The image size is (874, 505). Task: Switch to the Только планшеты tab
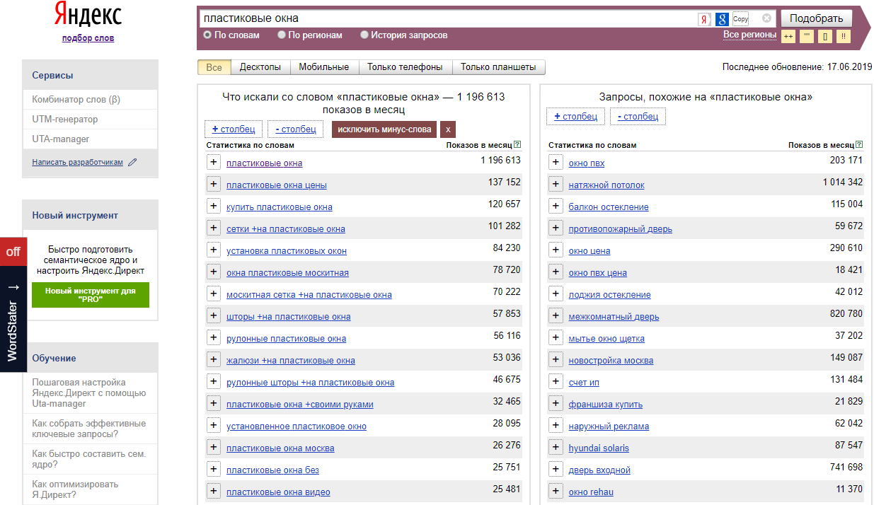point(499,67)
